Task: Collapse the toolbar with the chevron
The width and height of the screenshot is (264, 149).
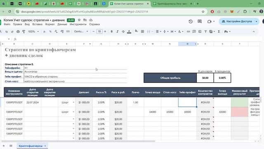Action: 254,31
